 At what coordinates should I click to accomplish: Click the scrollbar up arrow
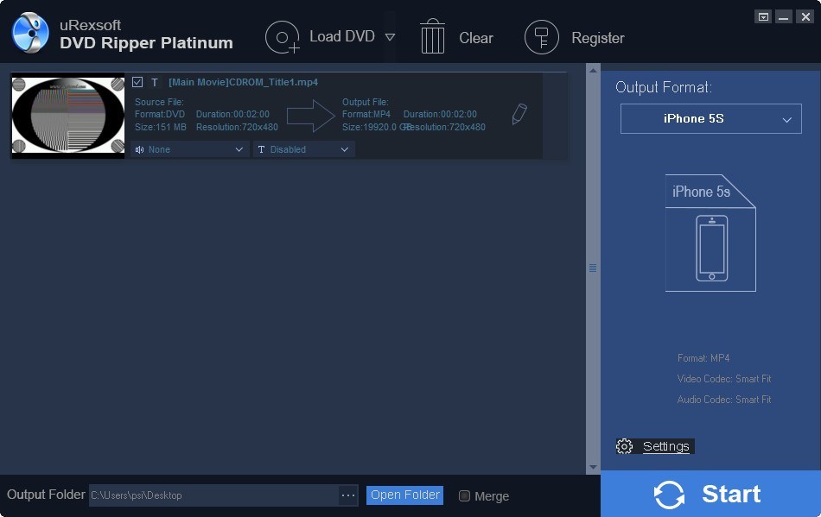pos(593,70)
